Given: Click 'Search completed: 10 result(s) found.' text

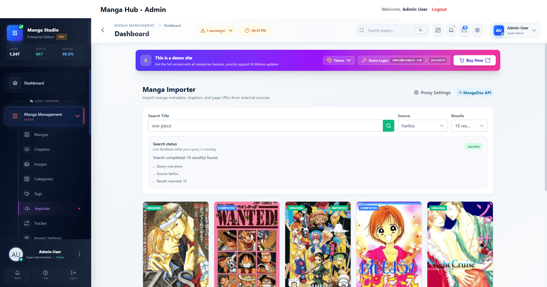Looking at the screenshot, I should click(185, 158).
